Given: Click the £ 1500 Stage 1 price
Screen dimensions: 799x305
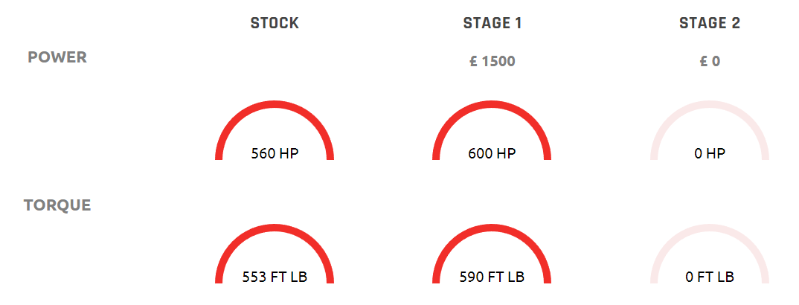Looking at the screenshot, I should [x=492, y=62].
